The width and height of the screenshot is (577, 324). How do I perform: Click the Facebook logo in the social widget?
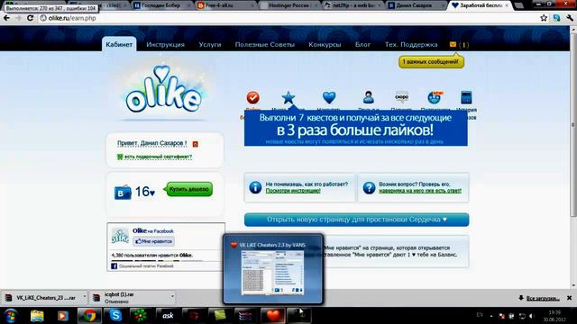coord(114,266)
